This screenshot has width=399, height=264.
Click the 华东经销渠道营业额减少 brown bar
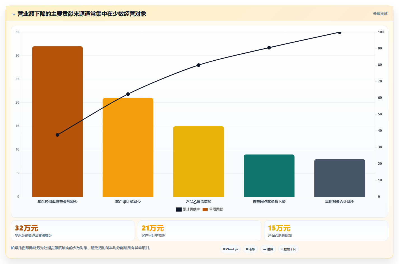pos(57,122)
